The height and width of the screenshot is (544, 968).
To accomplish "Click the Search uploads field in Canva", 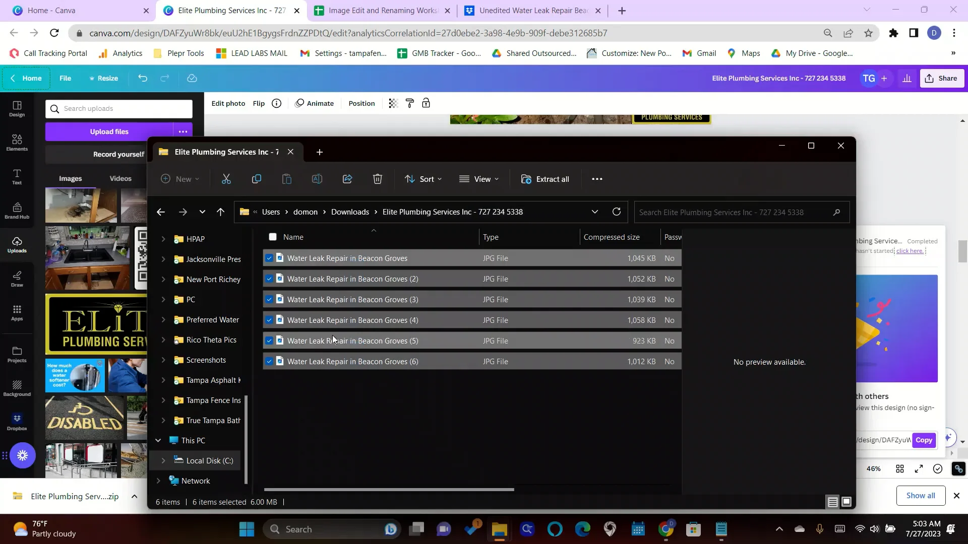I will click(119, 109).
